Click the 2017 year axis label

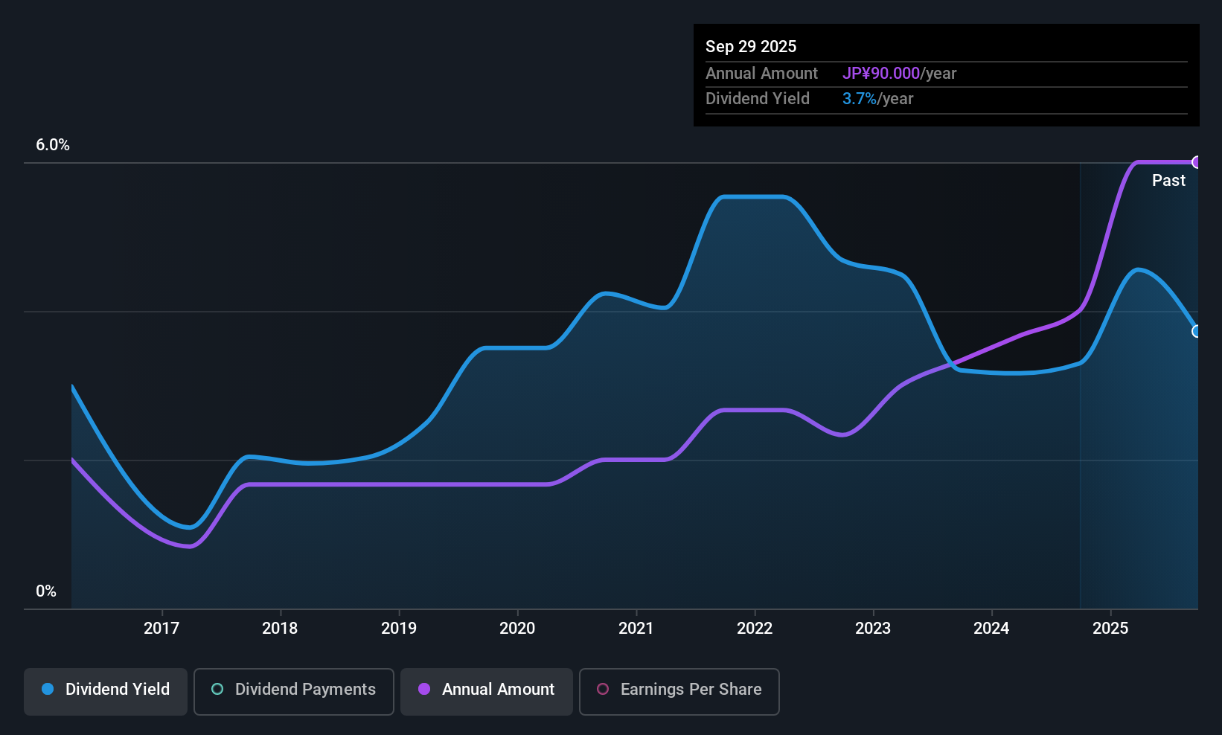(161, 628)
